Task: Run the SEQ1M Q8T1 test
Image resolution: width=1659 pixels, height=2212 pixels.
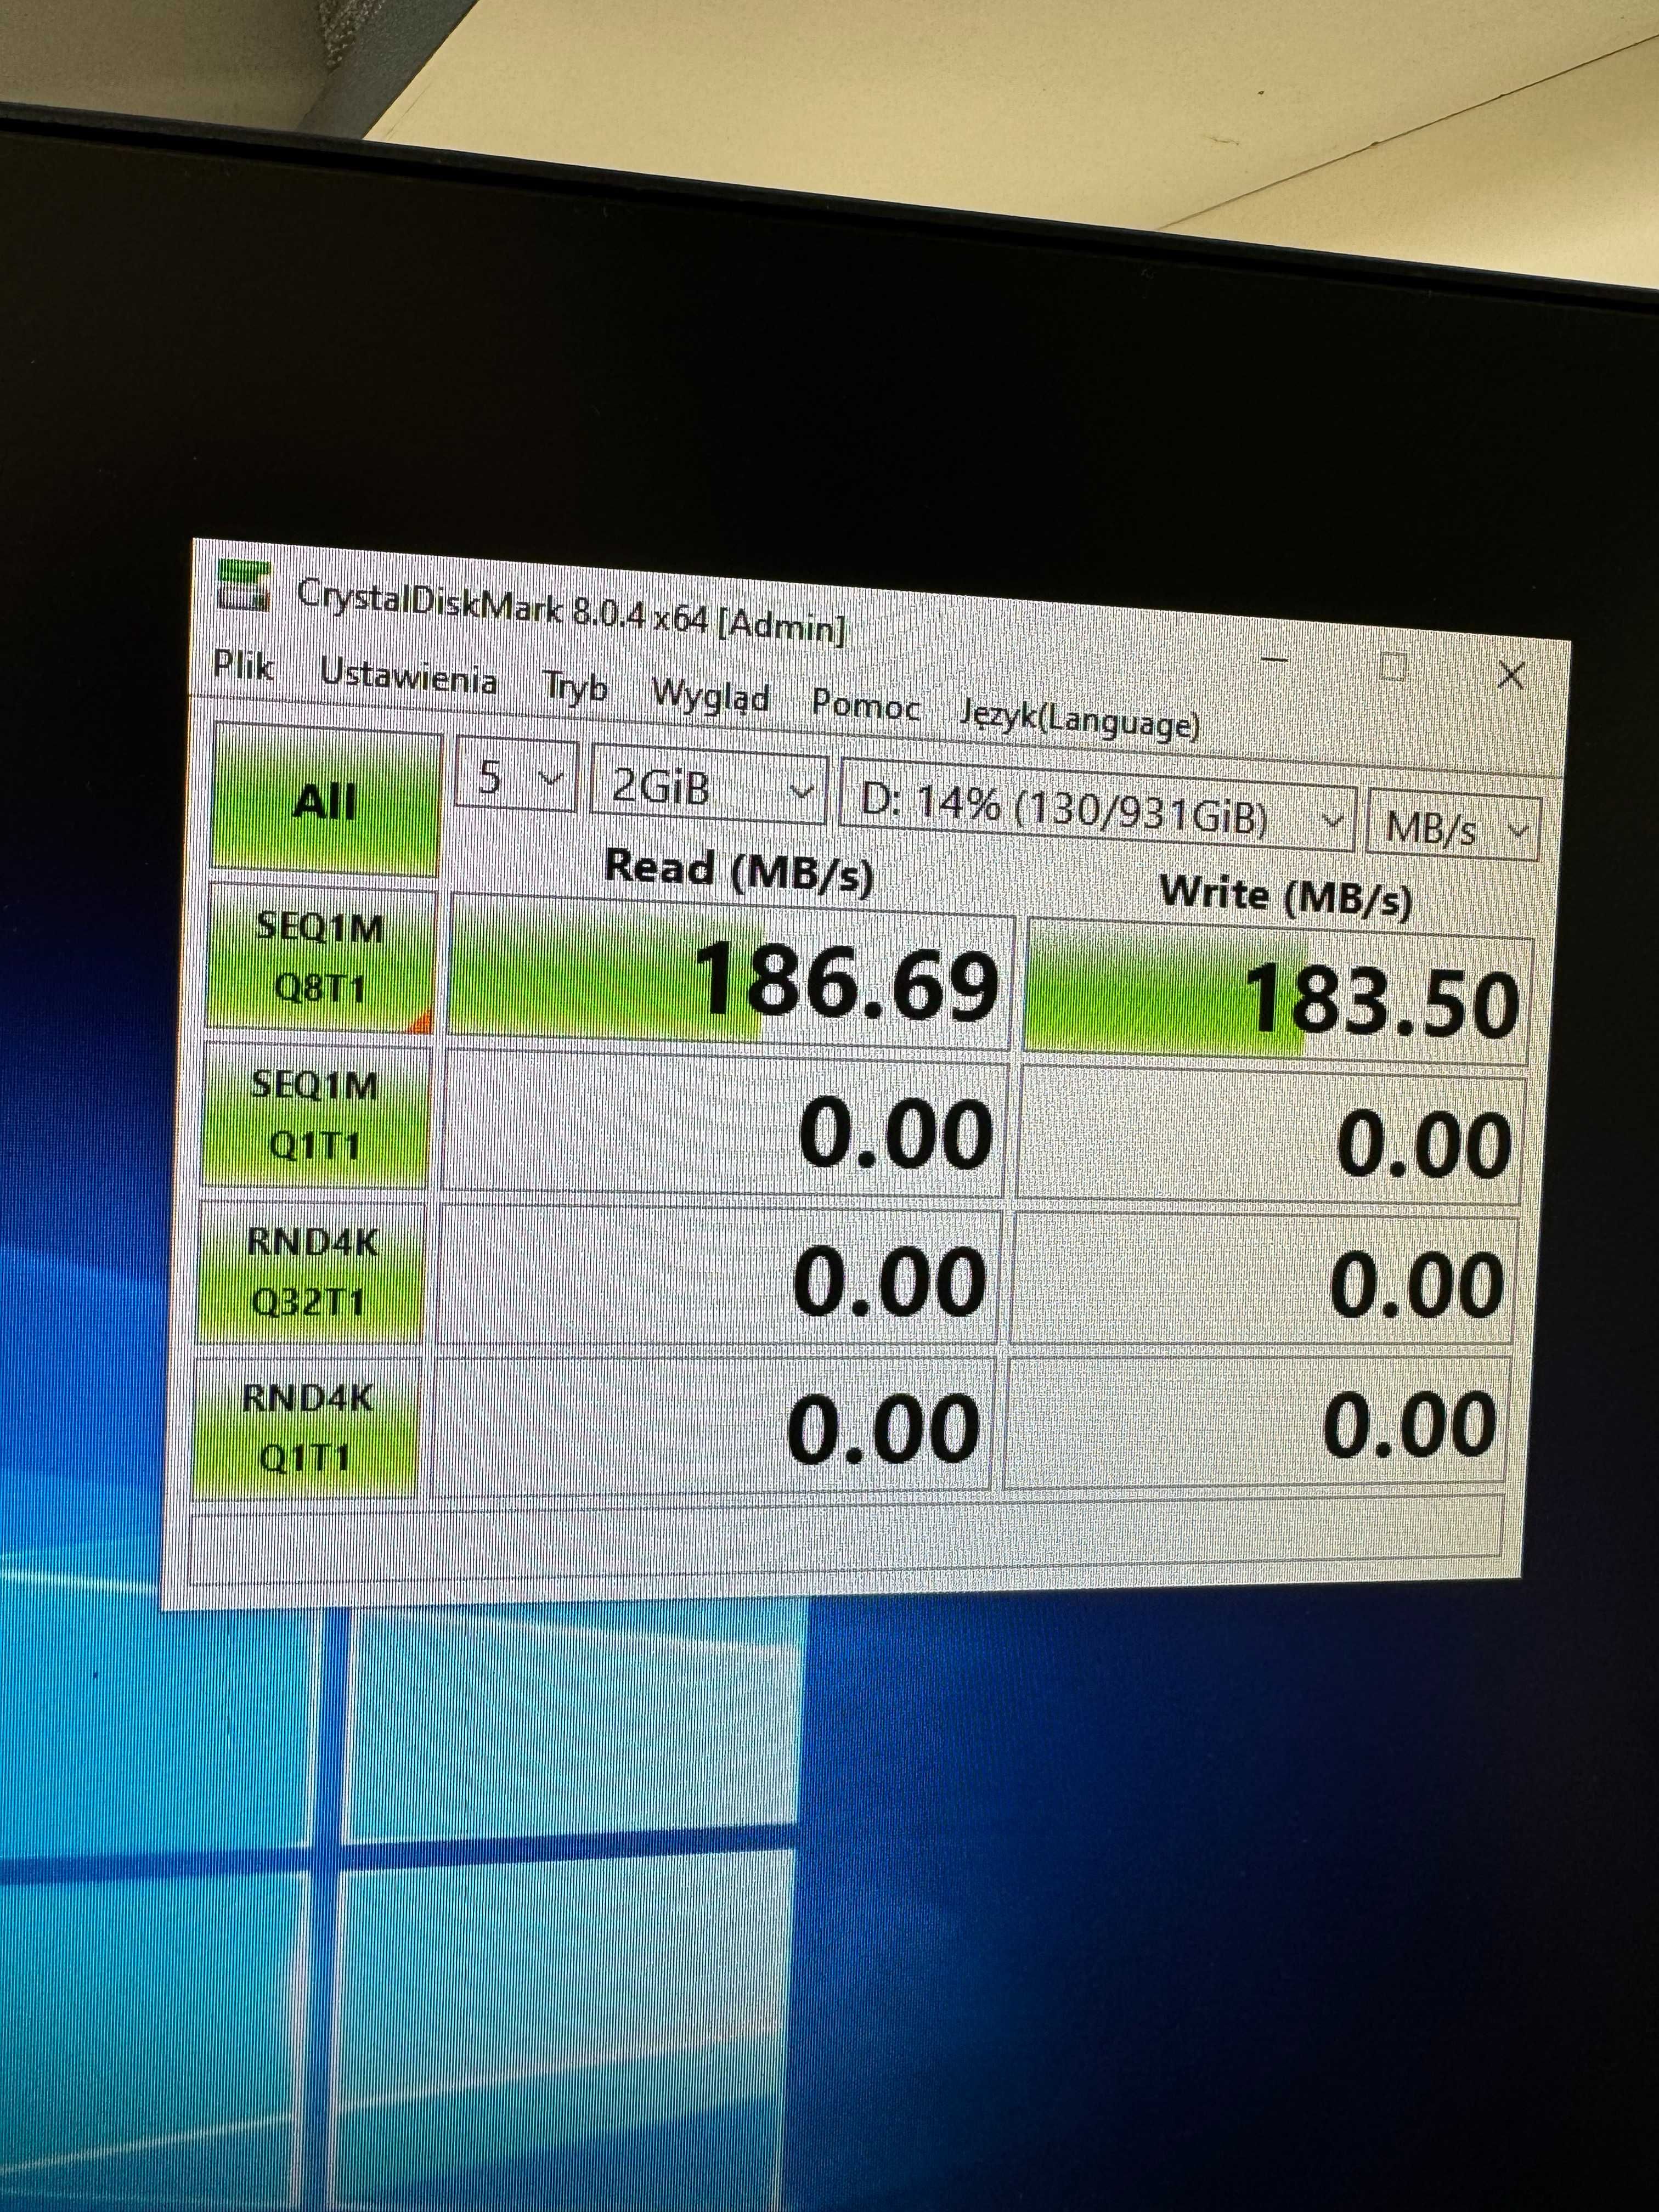Action: (x=321, y=957)
